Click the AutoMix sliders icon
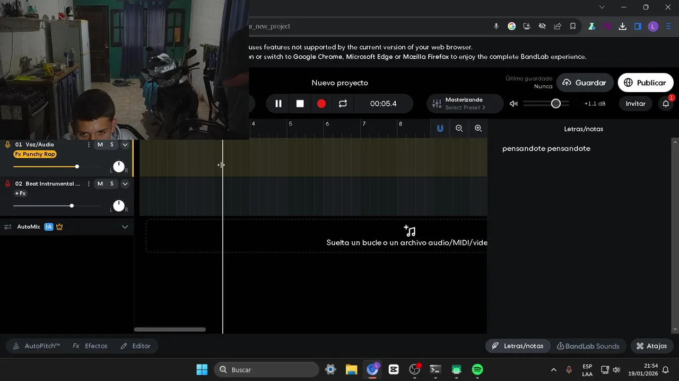Viewport: 679px width, 381px height. [x=8, y=226]
